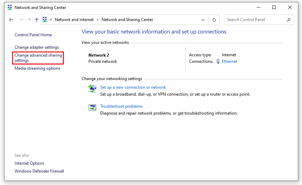Click the address bar Control Panel icon
This screenshot has height=185, width=302.
pyautogui.click(x=45, y=19)
